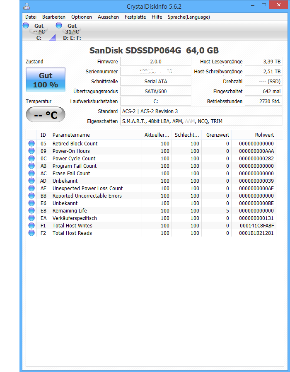
Task: Click the Rohwert column header
Action: pyautogui.click(x=254, y=135)
